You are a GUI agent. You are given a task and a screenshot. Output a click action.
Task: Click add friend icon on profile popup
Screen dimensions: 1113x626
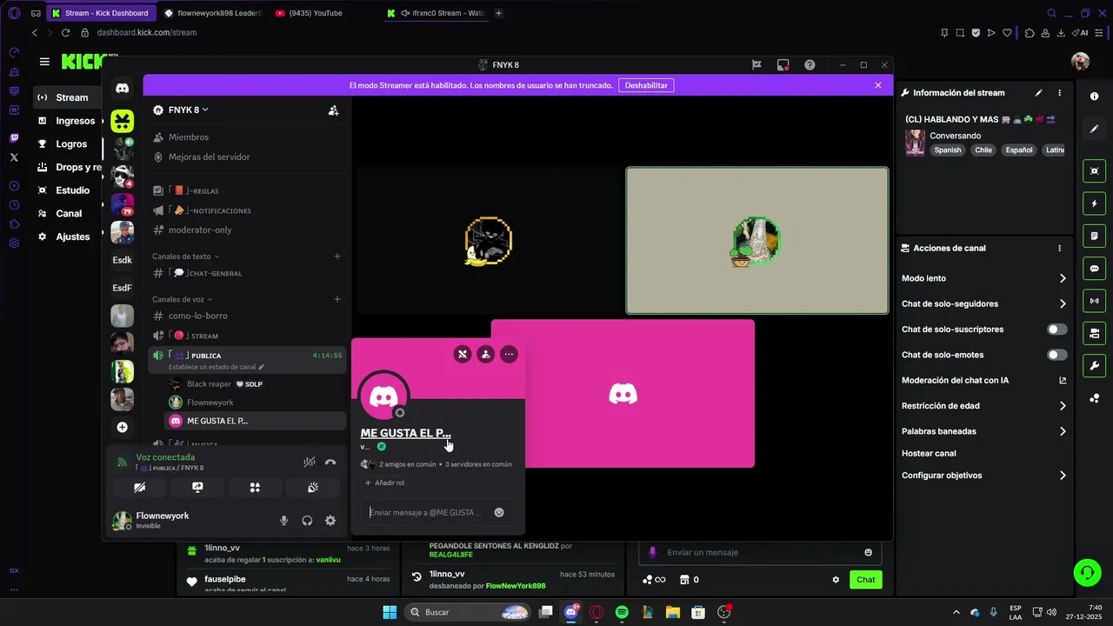(x=485, y=354)
